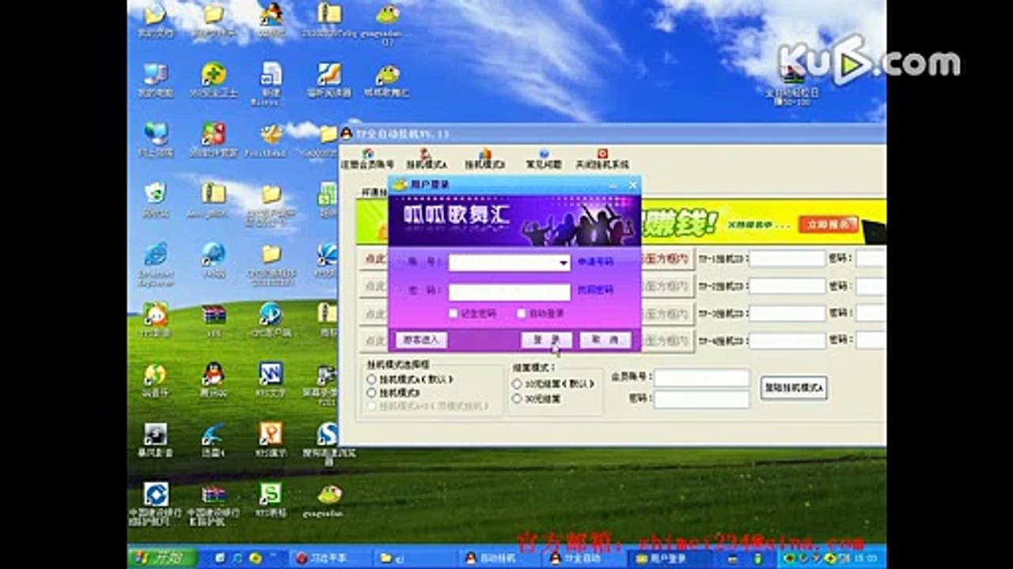
Task: Click the TP-2挂机ID input field
Action: tap(787, 286)
